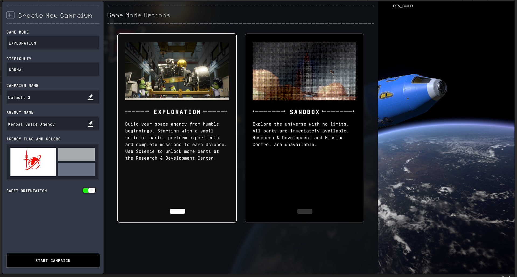Click the DEV_BUILD label
This screenshot has height=277, width=517.
point(403,6)
